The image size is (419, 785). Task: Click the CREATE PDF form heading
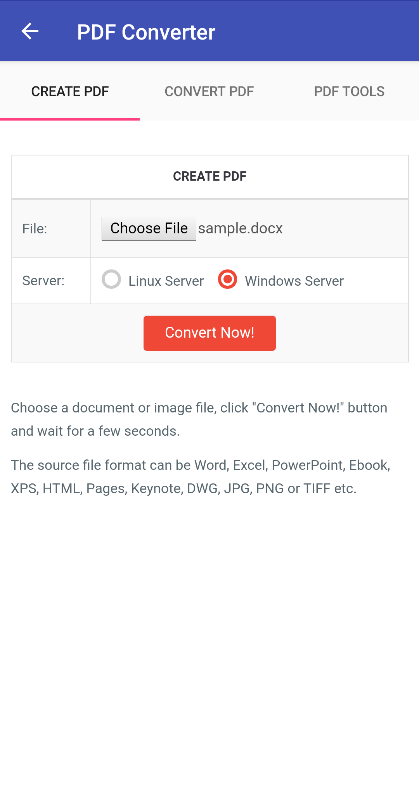tap(209, 176)
